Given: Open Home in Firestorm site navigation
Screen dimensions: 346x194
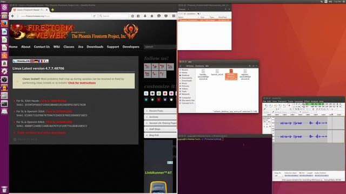Looking at the screenshot, I should [13, 47].
